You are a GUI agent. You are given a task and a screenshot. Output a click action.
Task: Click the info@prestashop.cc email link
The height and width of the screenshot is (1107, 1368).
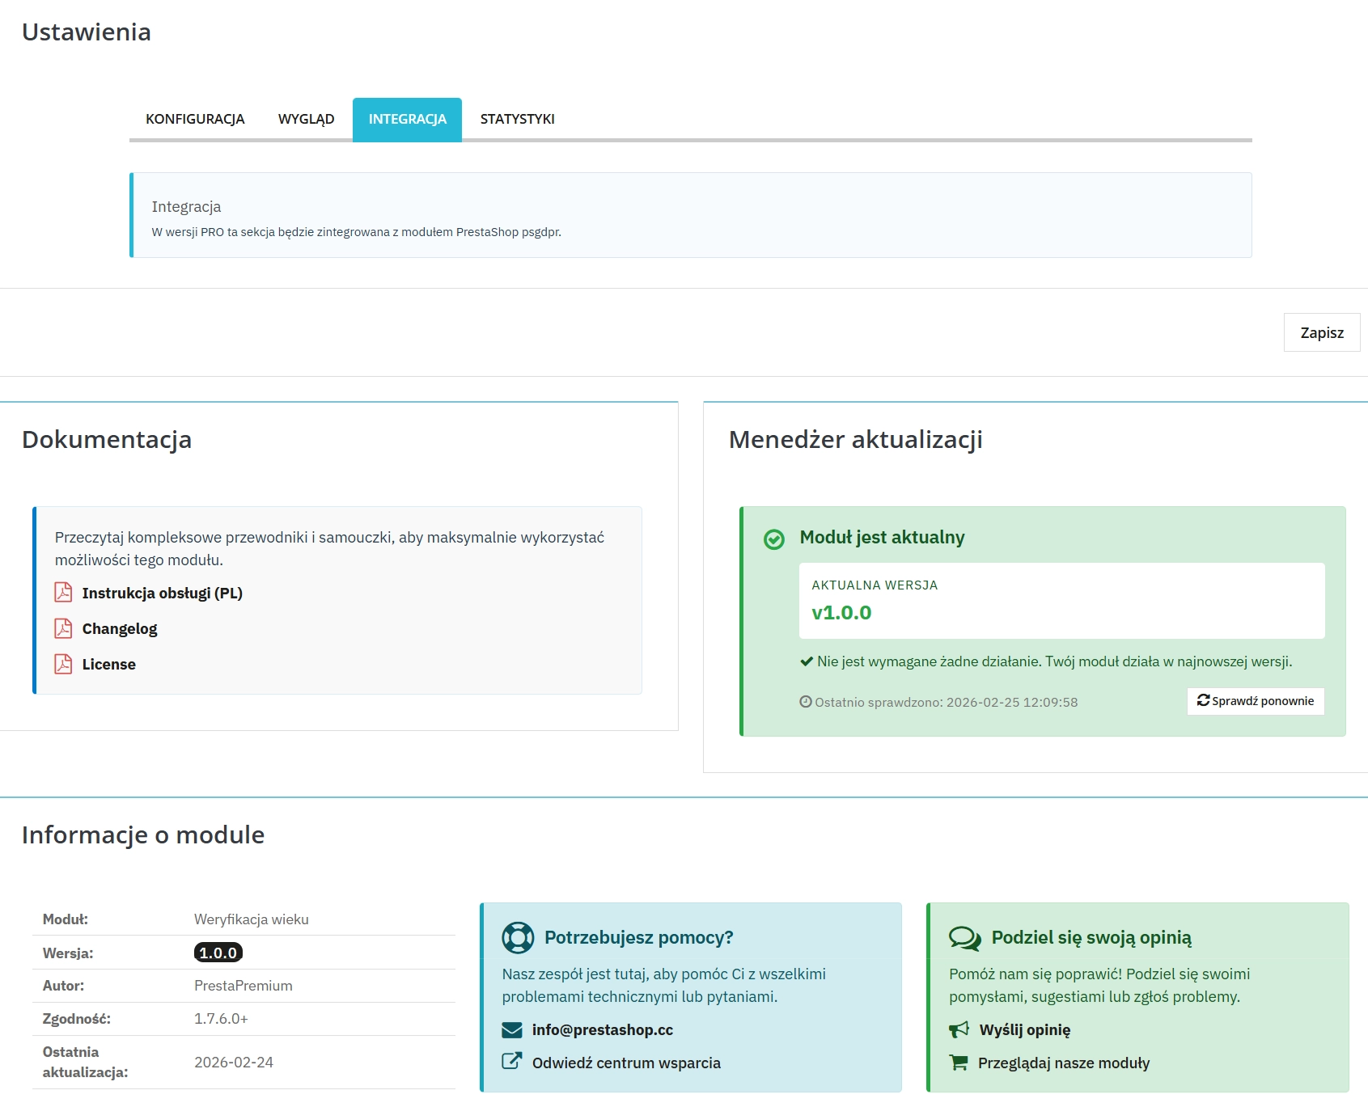[602, 1030]
